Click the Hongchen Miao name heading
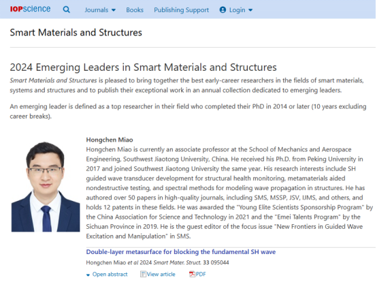Viewport: 377px width, 282px height. tap(110, 140)
